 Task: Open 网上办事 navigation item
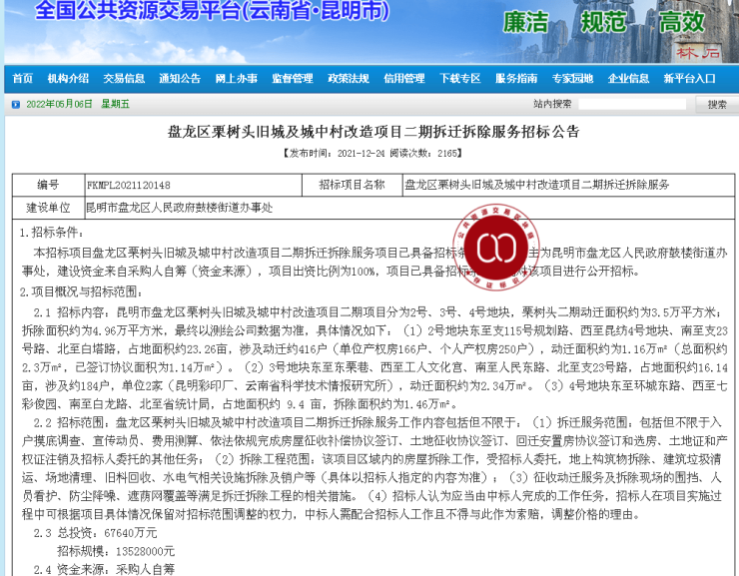237,79
